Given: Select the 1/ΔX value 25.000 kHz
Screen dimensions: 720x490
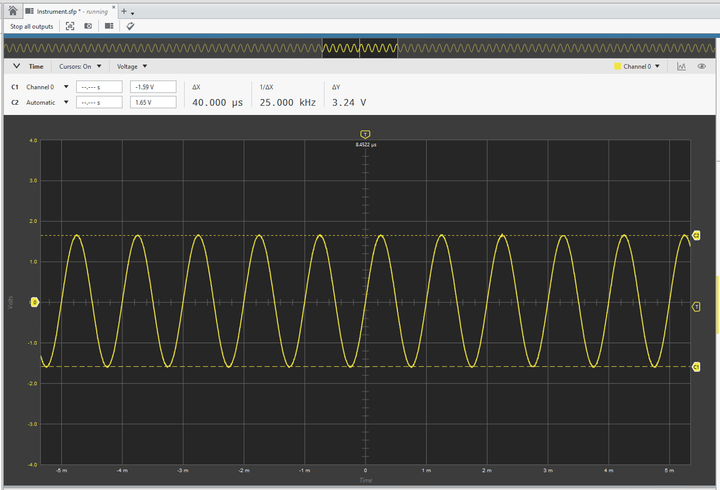Looking at the screenshot, I should click(288, 103).
